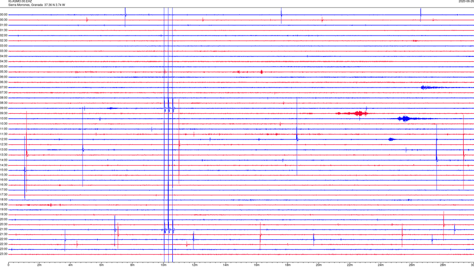The height and width of the screenshot is (267, 474).
Task: Select the 01:00 trace time label
Action: [4, 25]
